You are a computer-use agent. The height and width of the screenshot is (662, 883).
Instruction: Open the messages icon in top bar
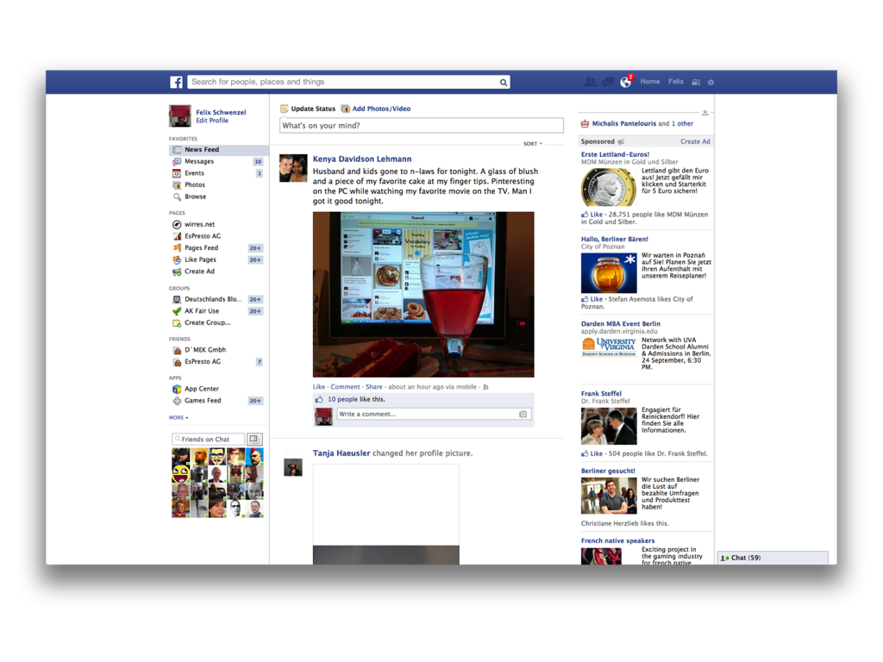click(x=608, y=82)
